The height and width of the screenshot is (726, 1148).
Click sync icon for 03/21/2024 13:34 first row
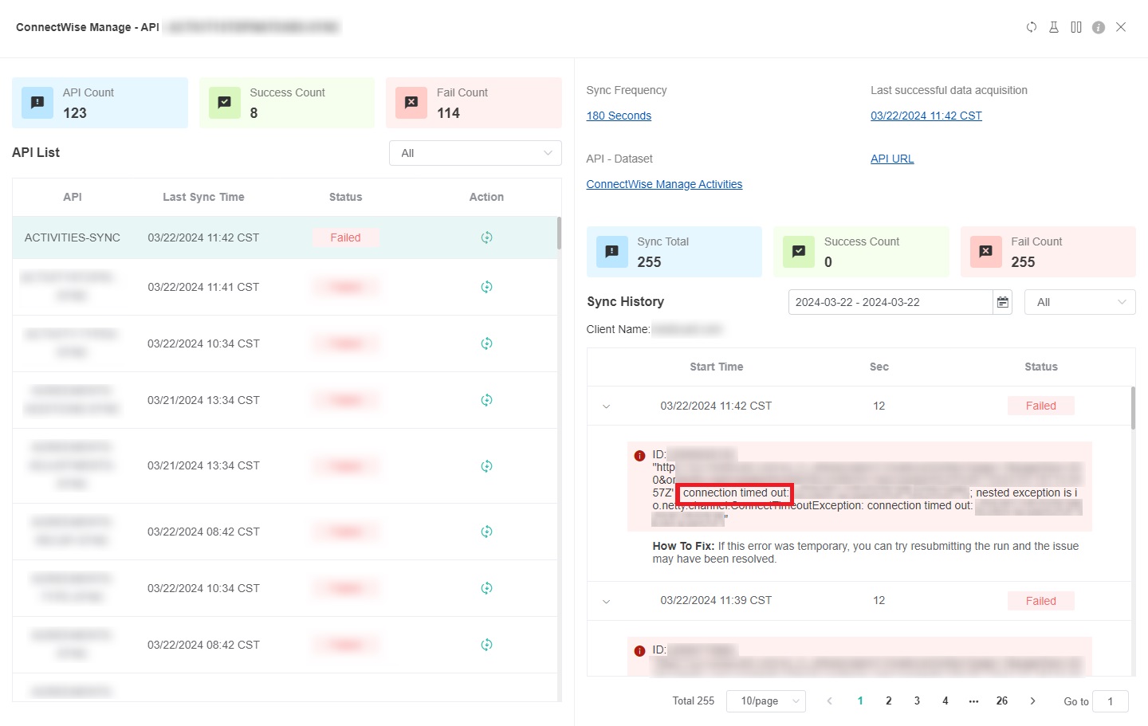point(486,400)
